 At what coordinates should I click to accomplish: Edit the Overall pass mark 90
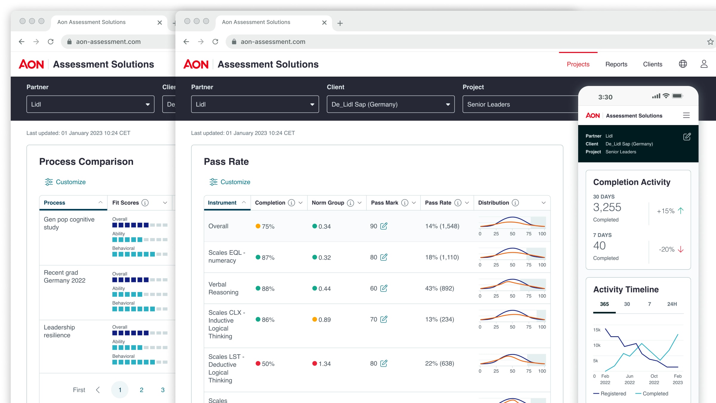click(384, 226)
